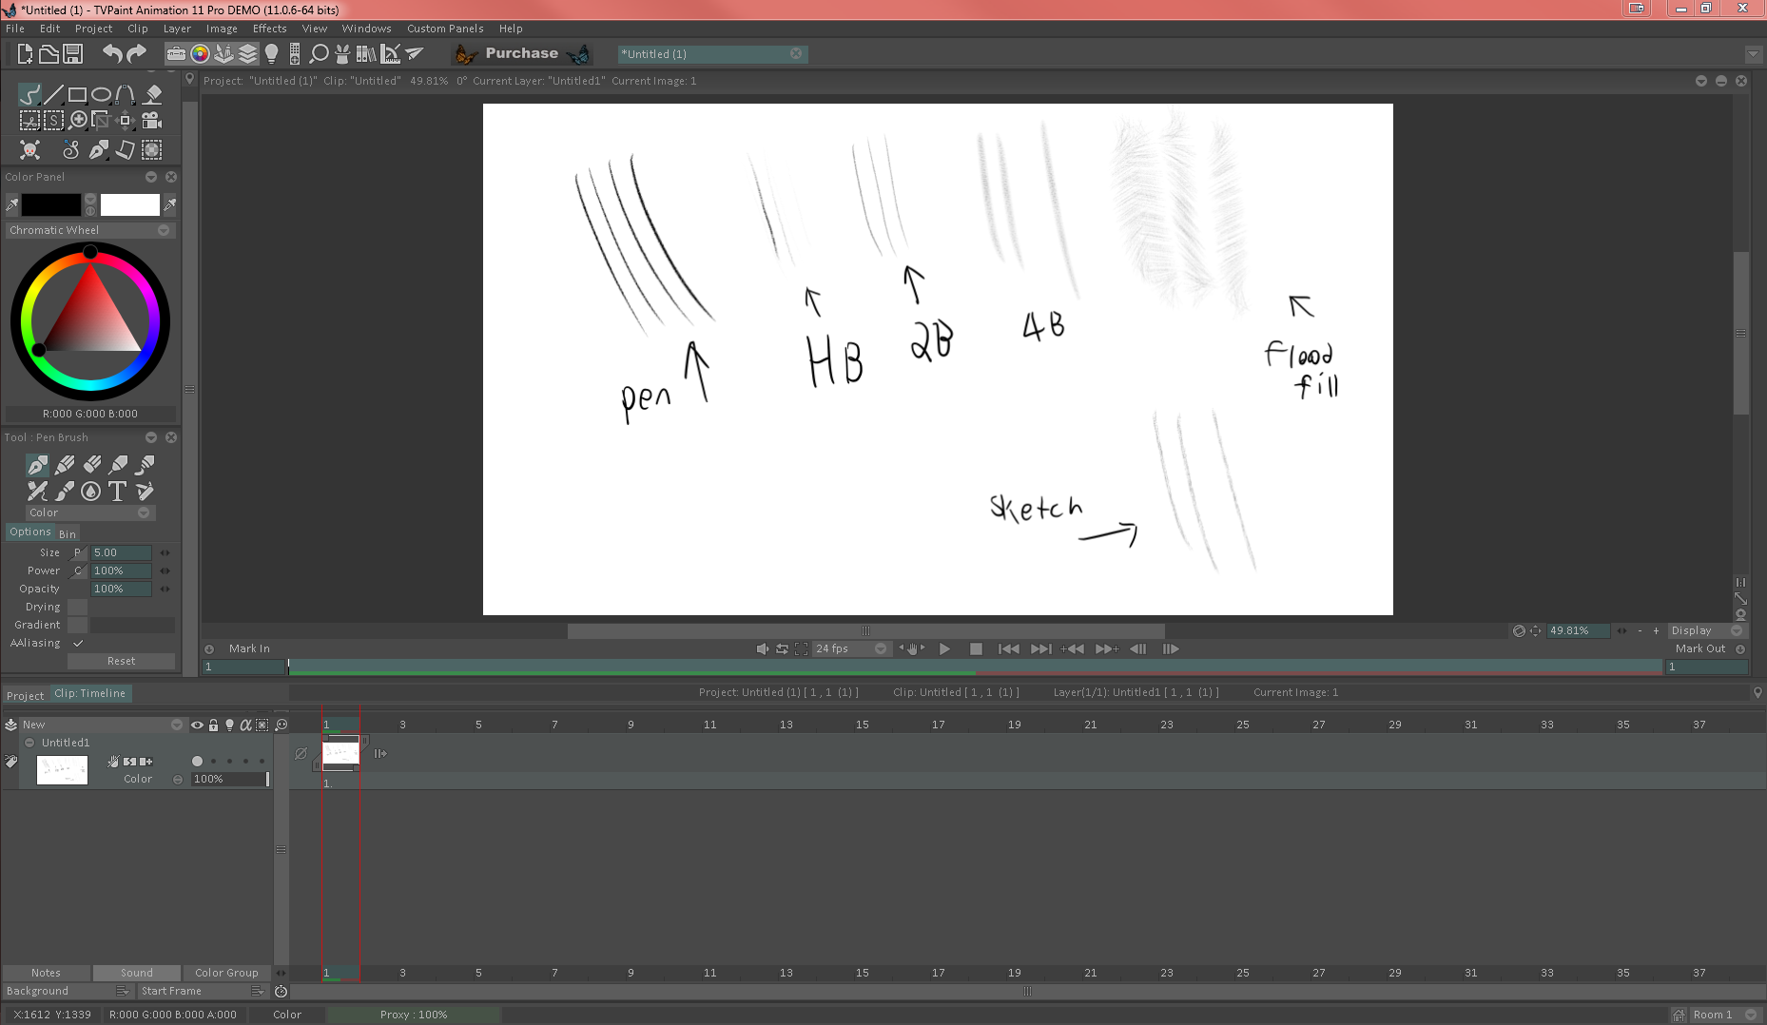Switch to the Bin tab
Image resolution: width=1767 pixels, height=1025 pixels.
pyautogui.click(x=68, y=533)
